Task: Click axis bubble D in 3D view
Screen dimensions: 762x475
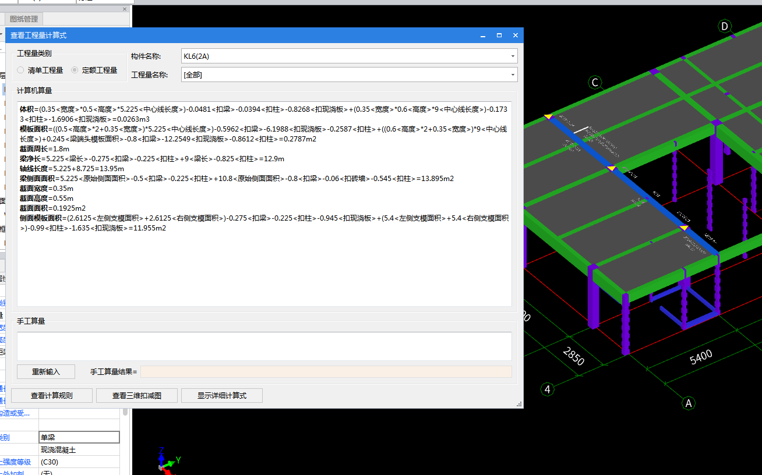Action: coord(725,26)
